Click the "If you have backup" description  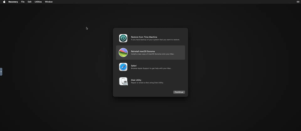tap(155, 40)
